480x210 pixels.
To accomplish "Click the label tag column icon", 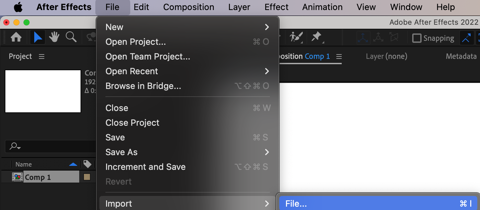I will click(x=87, y=164).
